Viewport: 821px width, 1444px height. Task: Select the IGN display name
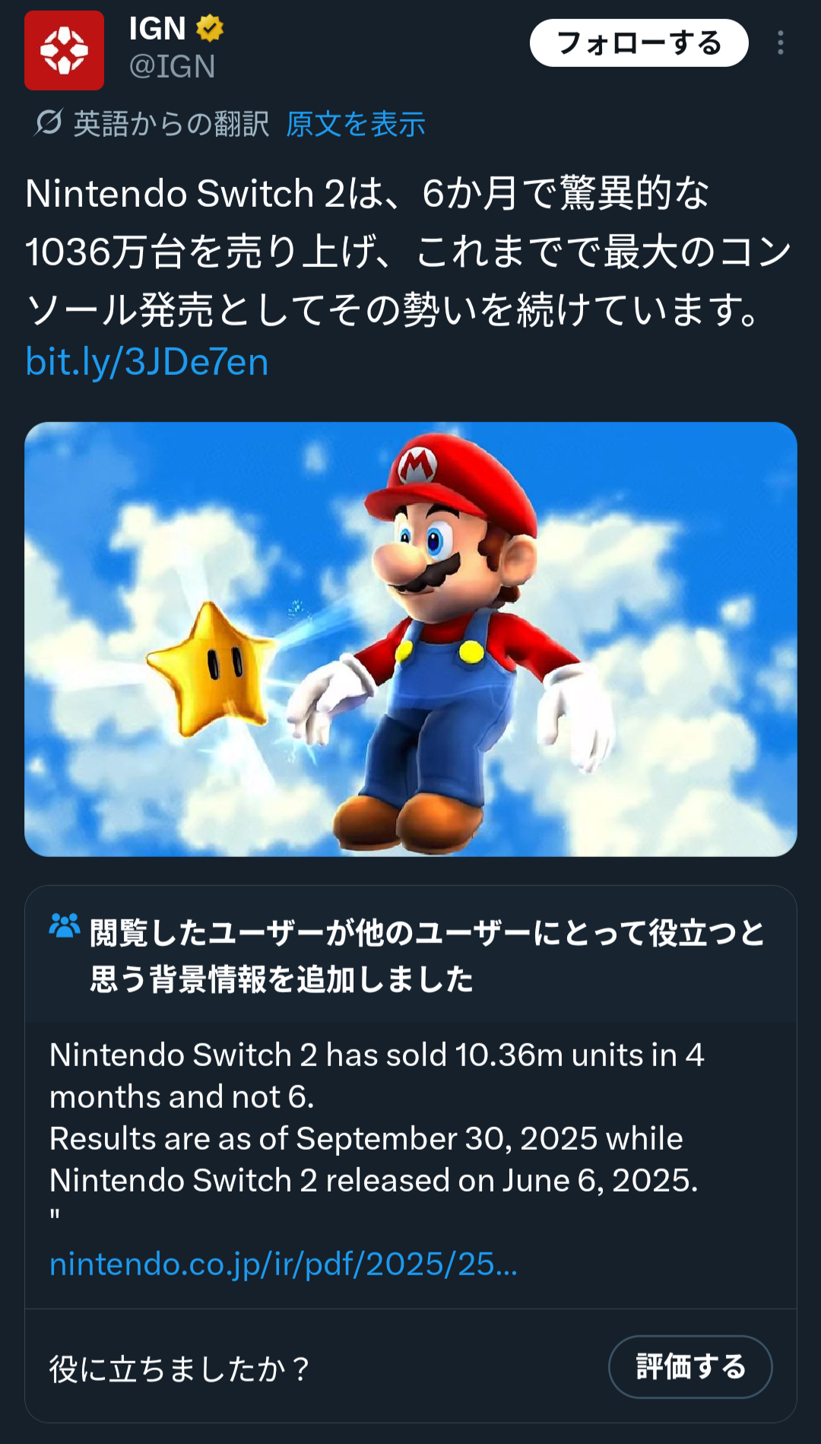click(x=157, y=29)
